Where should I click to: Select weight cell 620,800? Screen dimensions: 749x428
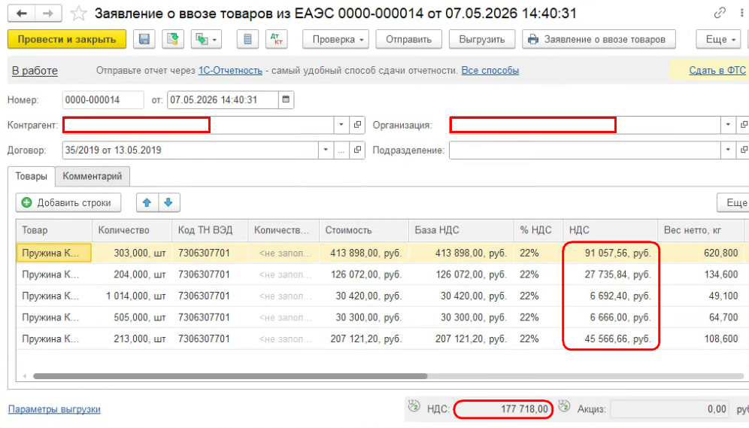coord(701,253)
